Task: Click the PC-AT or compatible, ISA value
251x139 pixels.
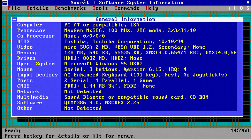Action: pos(102,25)
